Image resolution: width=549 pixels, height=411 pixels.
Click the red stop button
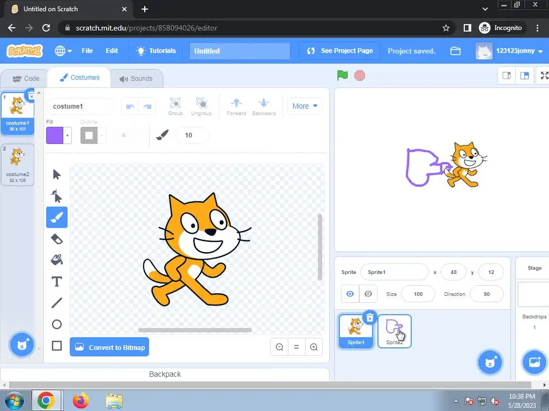[360, 75]
